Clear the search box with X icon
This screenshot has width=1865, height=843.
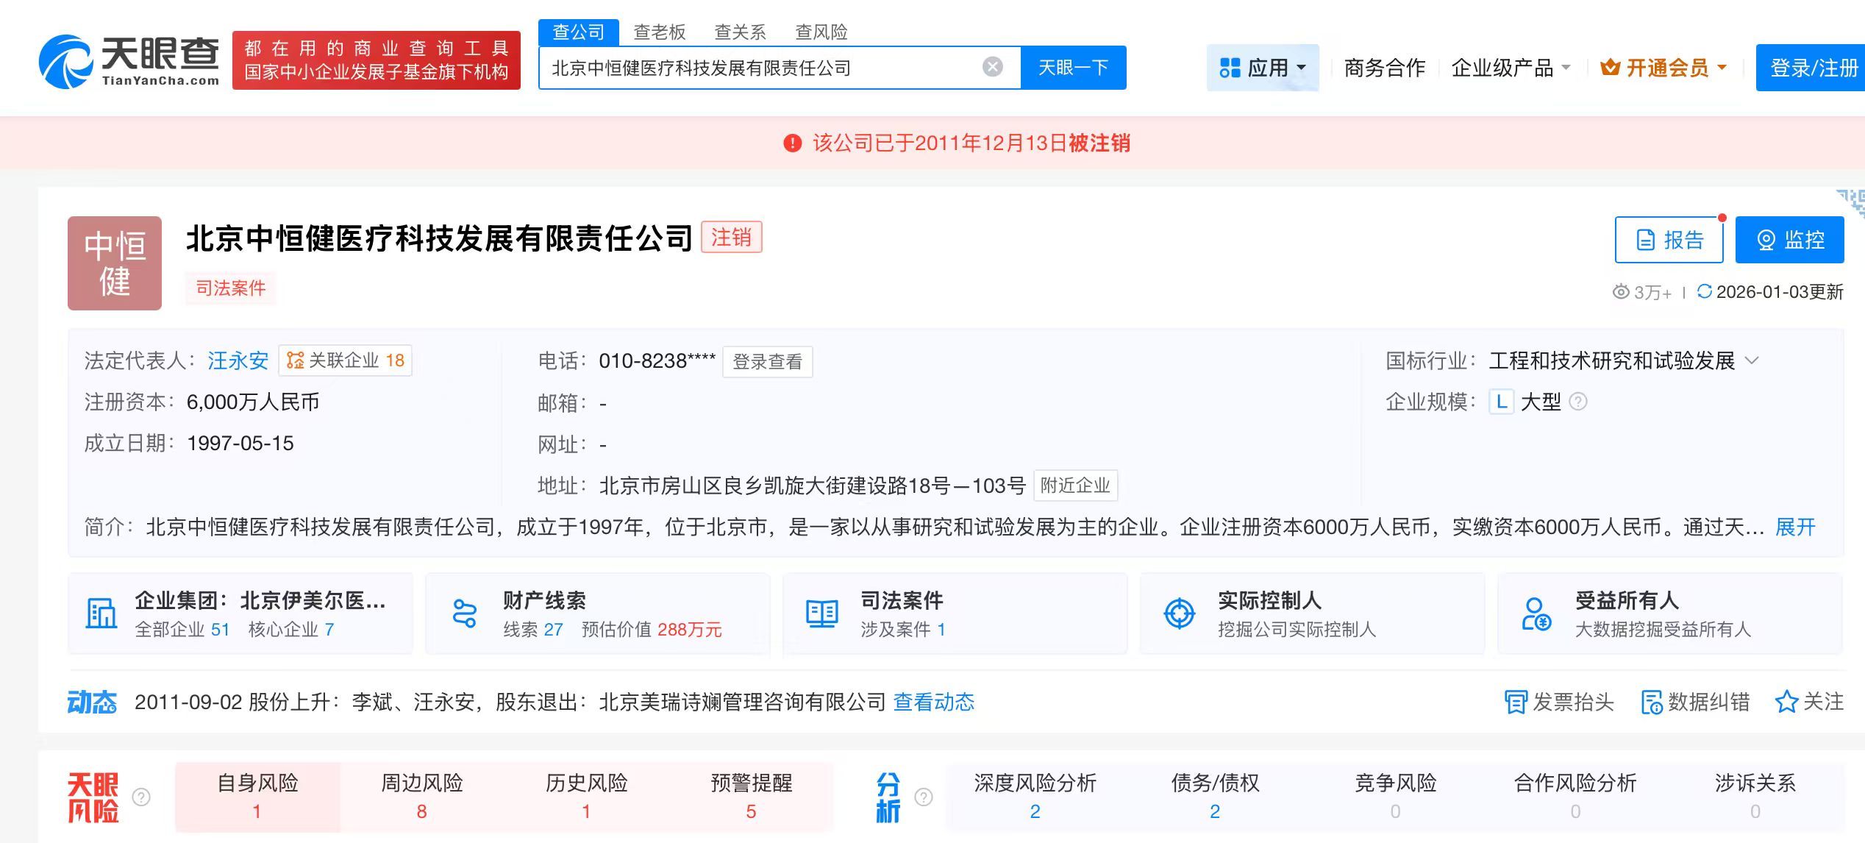[x=992, y=68]
